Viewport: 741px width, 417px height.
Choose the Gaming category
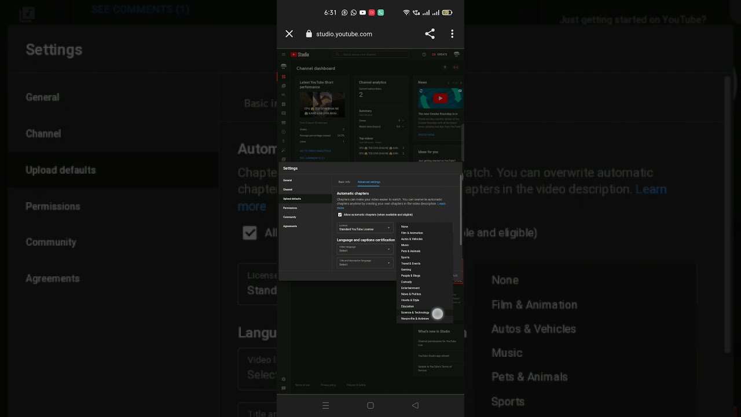point(425,269)
